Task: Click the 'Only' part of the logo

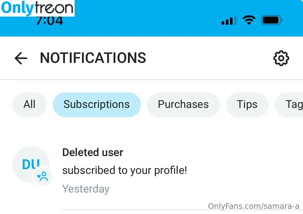Action: [18, 8]
